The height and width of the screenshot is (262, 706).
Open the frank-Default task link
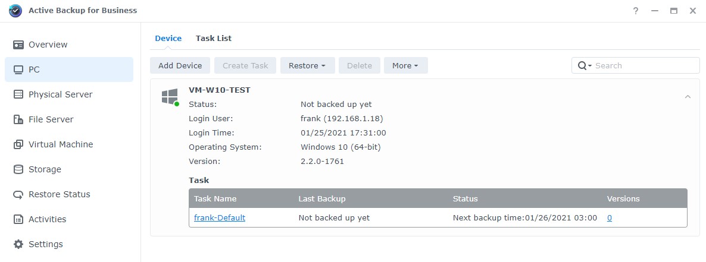pos(220,218)
